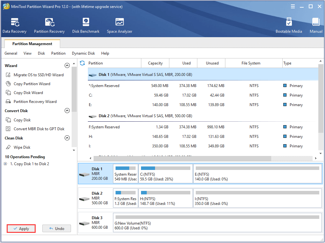
Task: Launch Partition Recovery from the toolbar
Action: [x=49, y=26]
